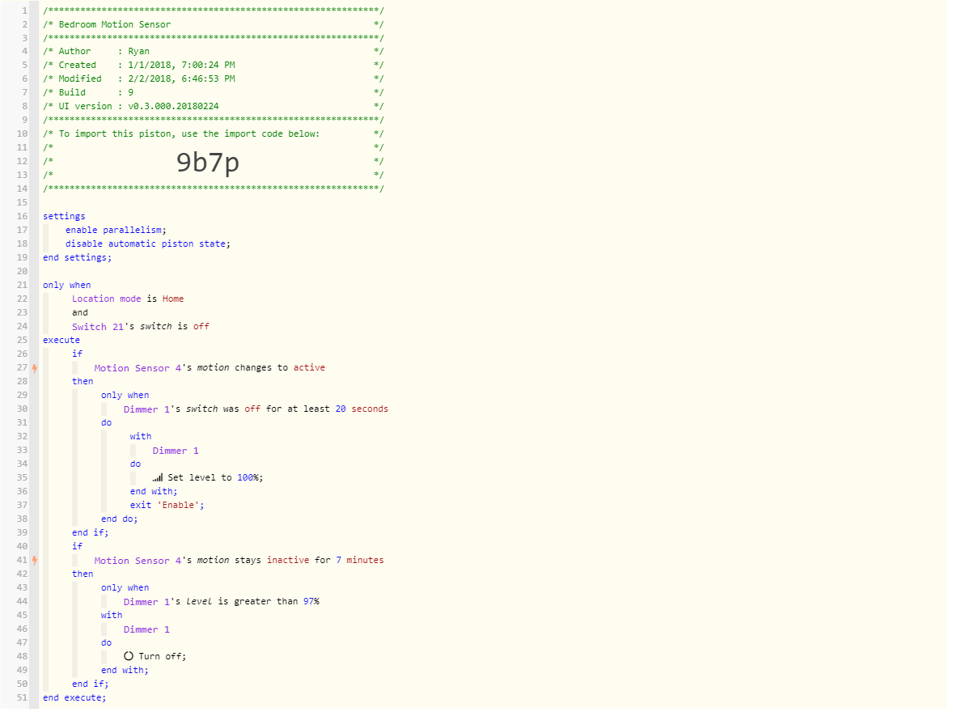Click lightning trigger icon beside motion changes line

[x=35, y=368]
